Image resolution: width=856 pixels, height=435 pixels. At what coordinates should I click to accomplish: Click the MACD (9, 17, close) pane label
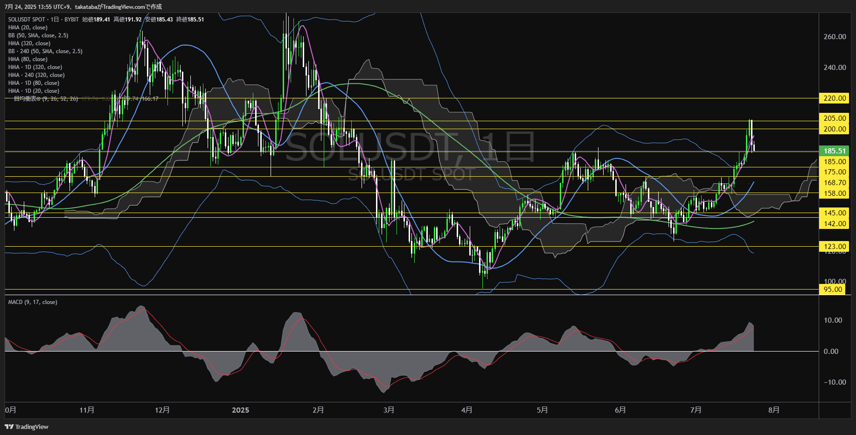point(33,302)
